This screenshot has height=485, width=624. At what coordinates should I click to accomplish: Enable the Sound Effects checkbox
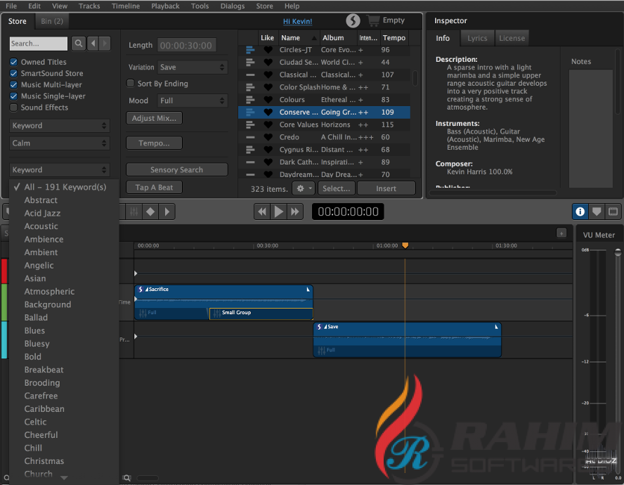coord(14,108)
